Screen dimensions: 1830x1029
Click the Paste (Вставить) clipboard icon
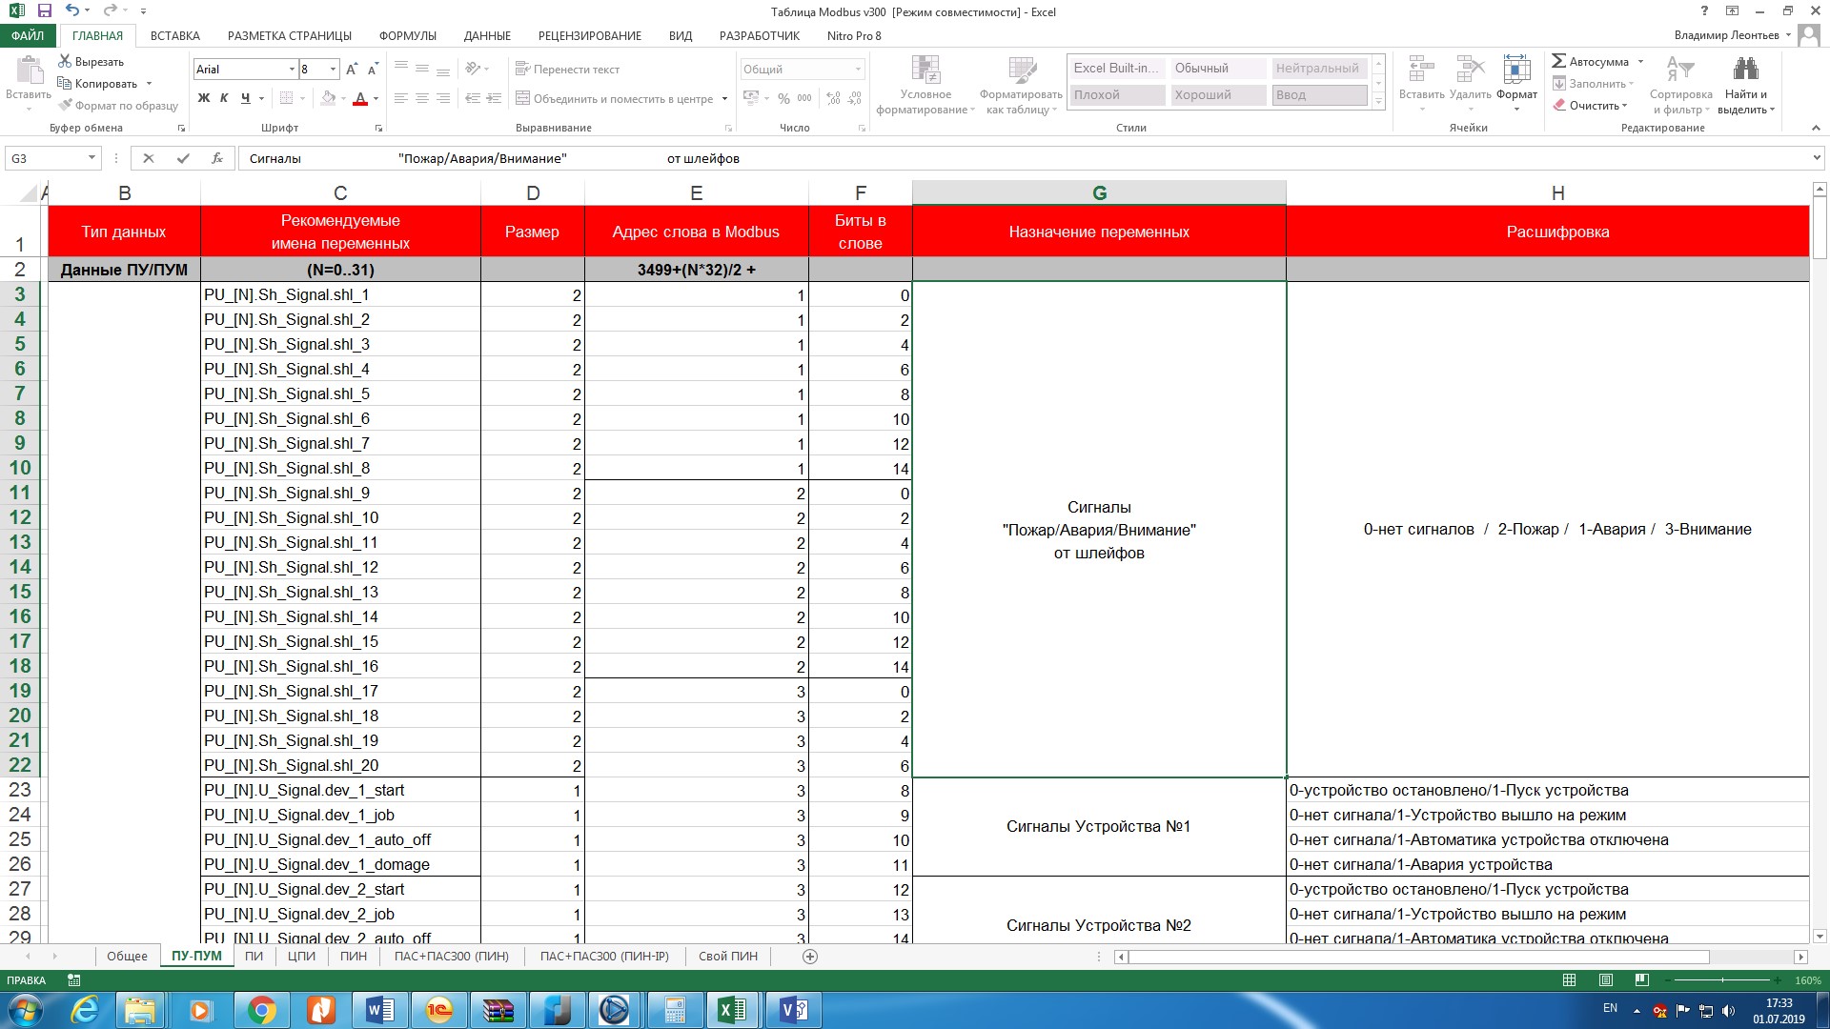(30, 71)
